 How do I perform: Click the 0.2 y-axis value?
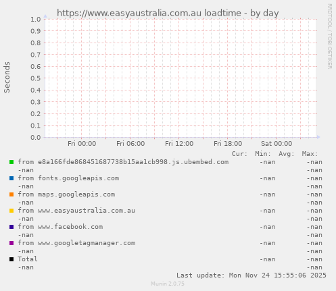pyautogui.click(x=36, y=113)
